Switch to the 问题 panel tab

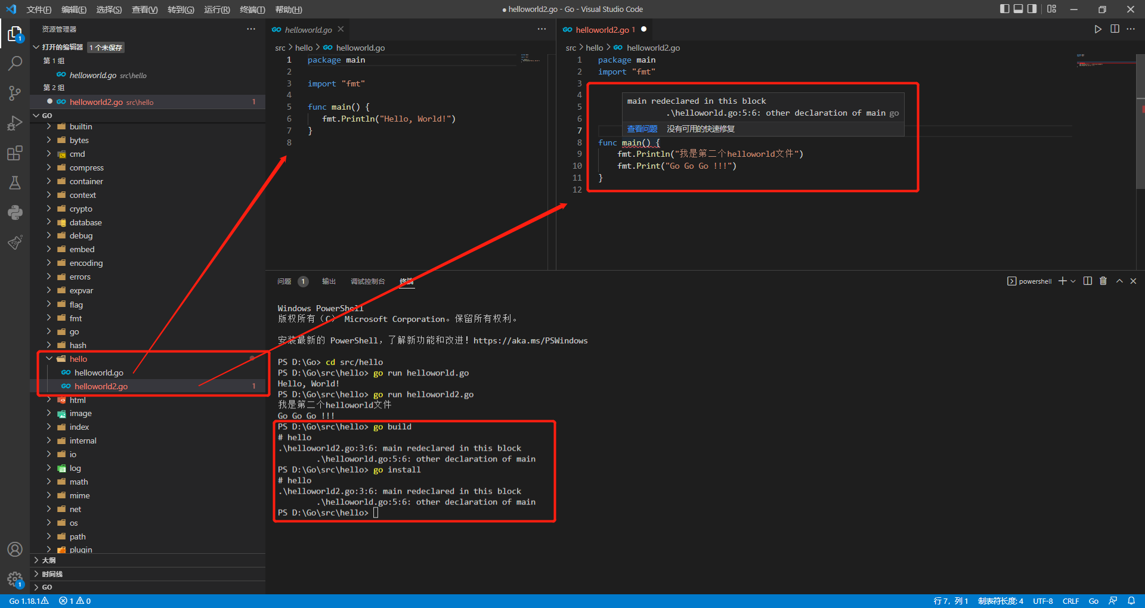[284, 281]
